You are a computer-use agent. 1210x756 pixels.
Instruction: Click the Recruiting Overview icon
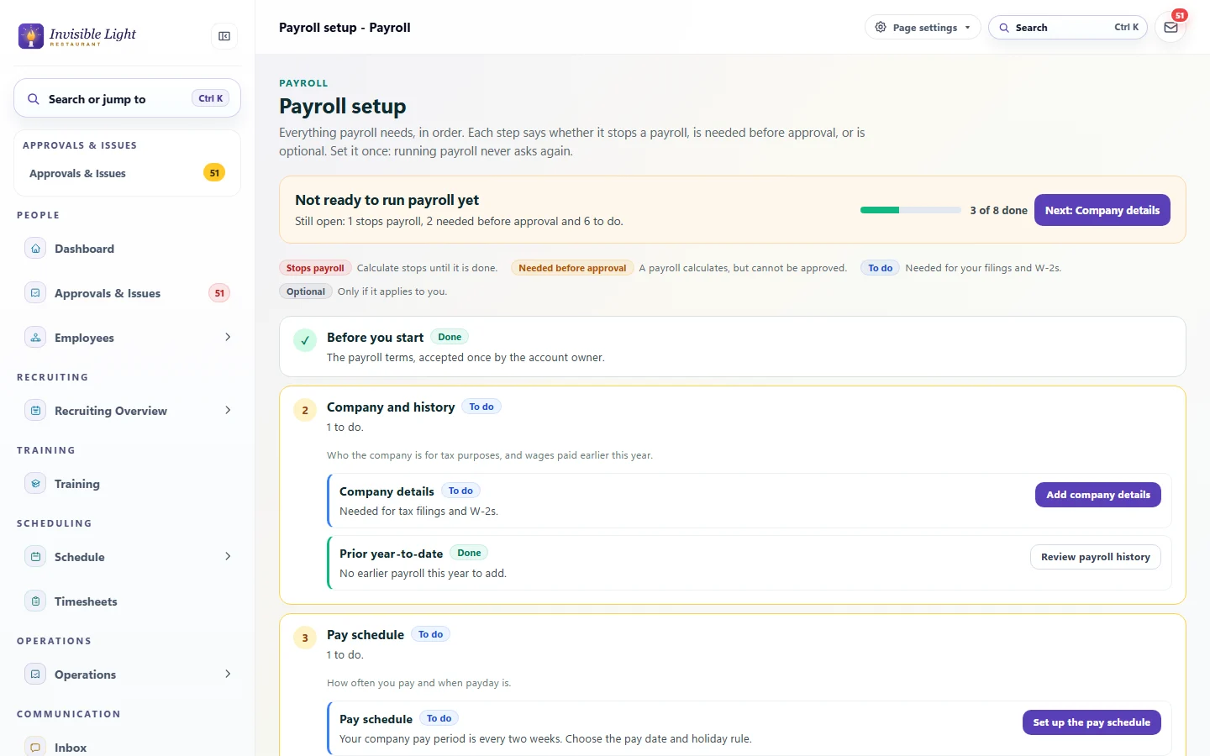(35, 411)
